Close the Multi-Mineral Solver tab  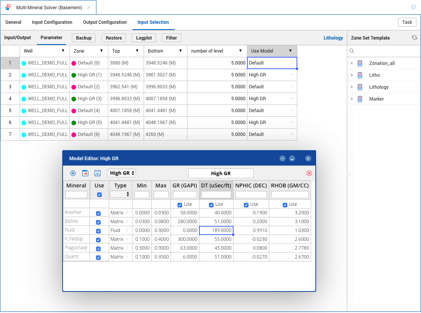point(89,8)
